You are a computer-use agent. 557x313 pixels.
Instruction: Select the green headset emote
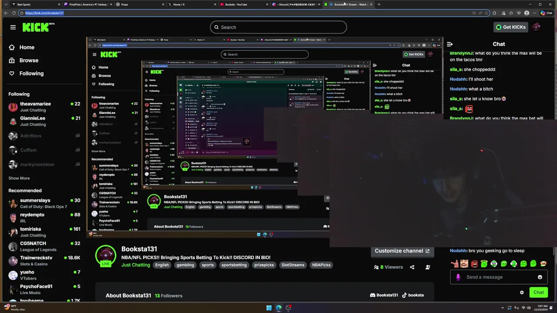pos(513,263)
